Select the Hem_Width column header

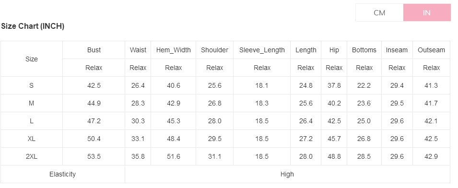coord(174,50)
